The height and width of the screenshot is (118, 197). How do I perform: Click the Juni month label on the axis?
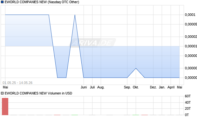pos(84,87)
